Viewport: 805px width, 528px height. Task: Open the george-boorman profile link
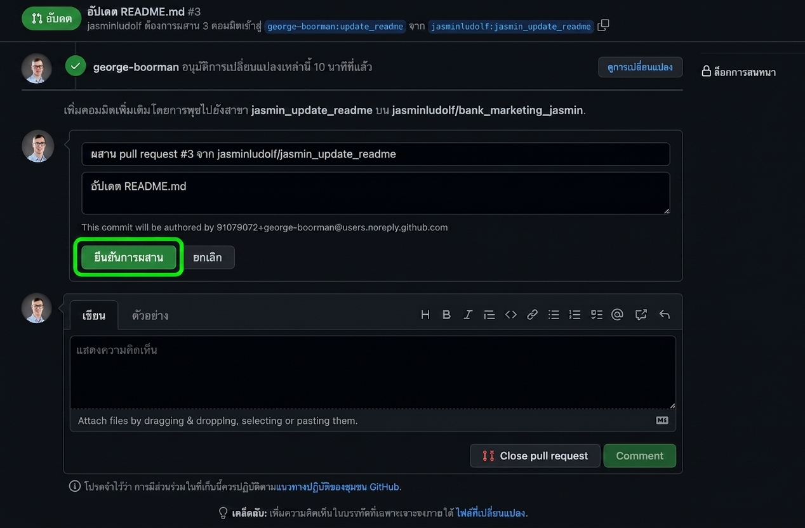click(136, 67)
